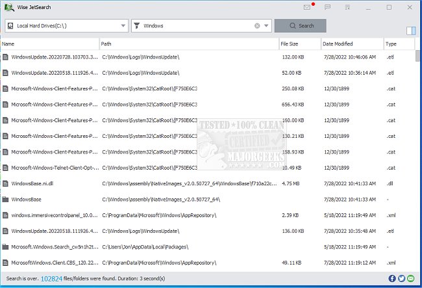
Task: Select file name WindowsUpdate.20220728.103703.3...
Action: point(55,57)
